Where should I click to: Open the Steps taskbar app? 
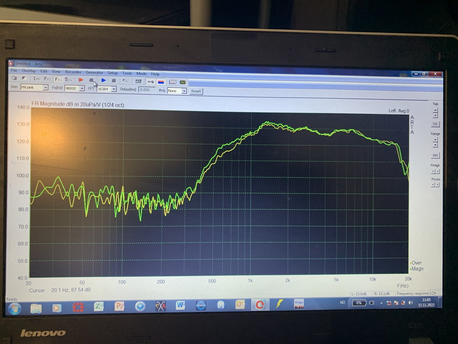[x=299, y=304]
